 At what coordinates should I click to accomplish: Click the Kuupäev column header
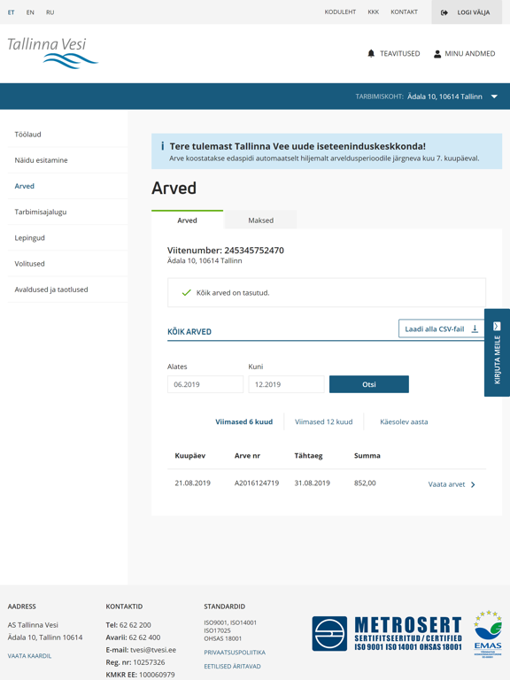point(190,455)
